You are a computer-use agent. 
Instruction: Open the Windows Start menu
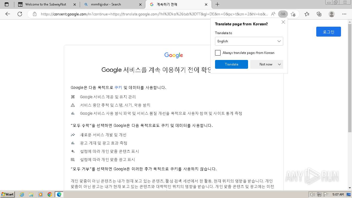[8, 194]
